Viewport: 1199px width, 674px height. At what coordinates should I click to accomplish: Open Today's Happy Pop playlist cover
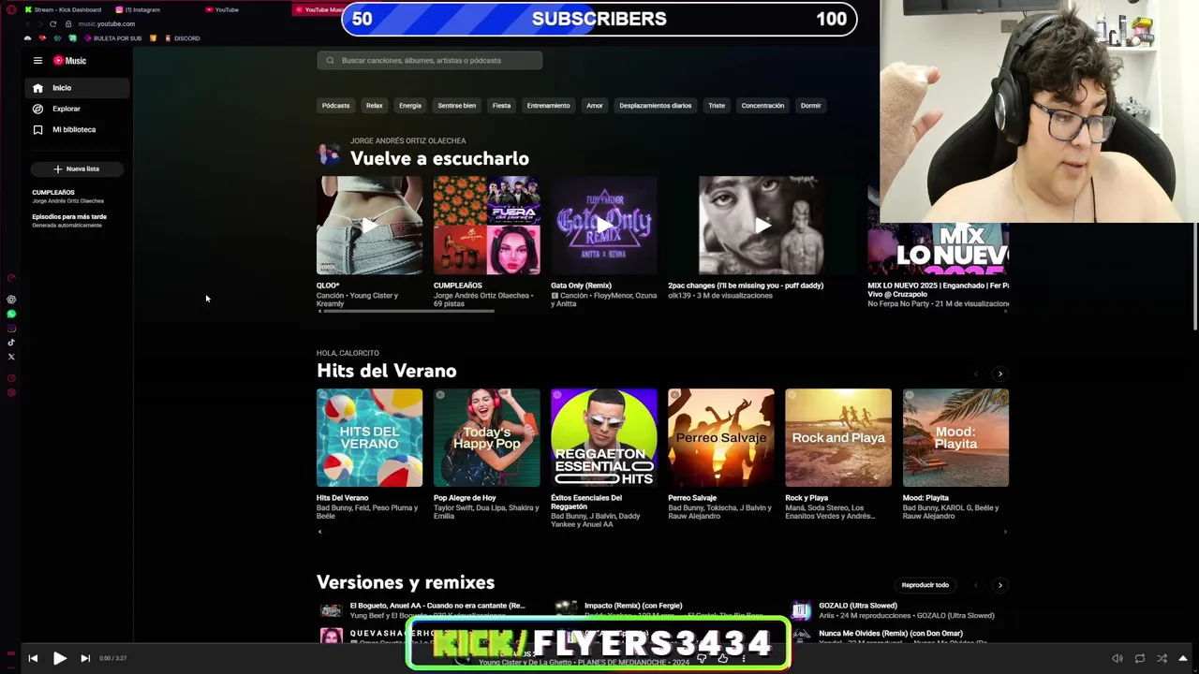tap(486, 438)
